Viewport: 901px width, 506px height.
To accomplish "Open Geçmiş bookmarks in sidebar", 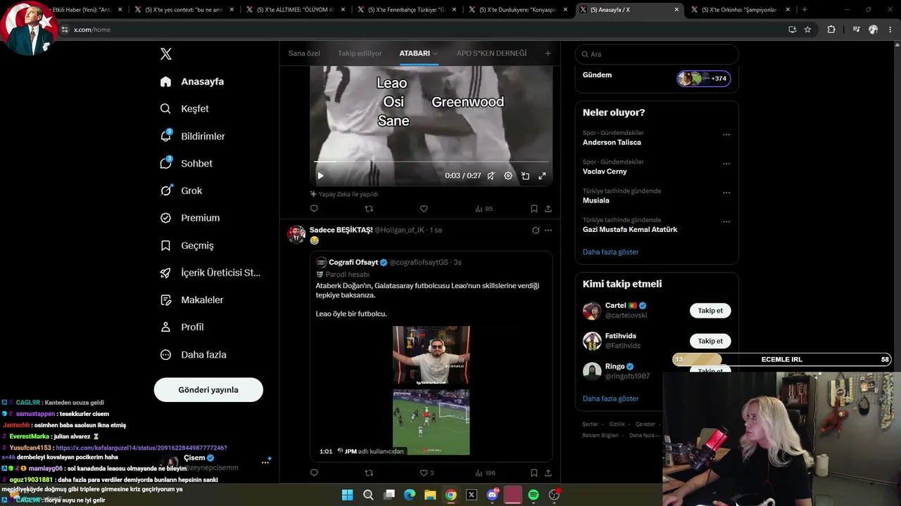I will (187, 245).
